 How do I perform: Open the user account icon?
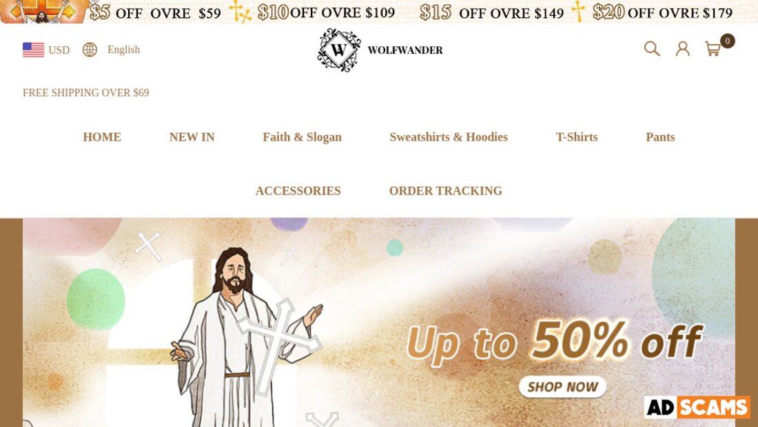(x=683, y=49)
